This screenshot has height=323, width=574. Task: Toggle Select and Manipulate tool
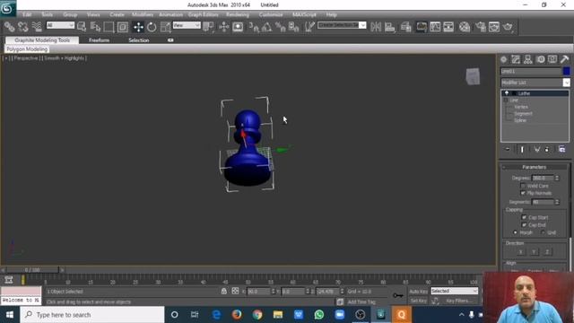(x=223, y=27)
